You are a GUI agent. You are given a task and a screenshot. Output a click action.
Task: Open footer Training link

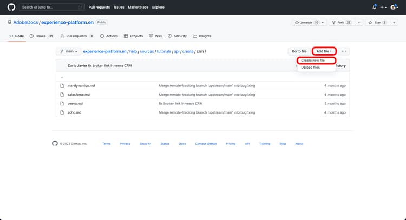(265, 144)
